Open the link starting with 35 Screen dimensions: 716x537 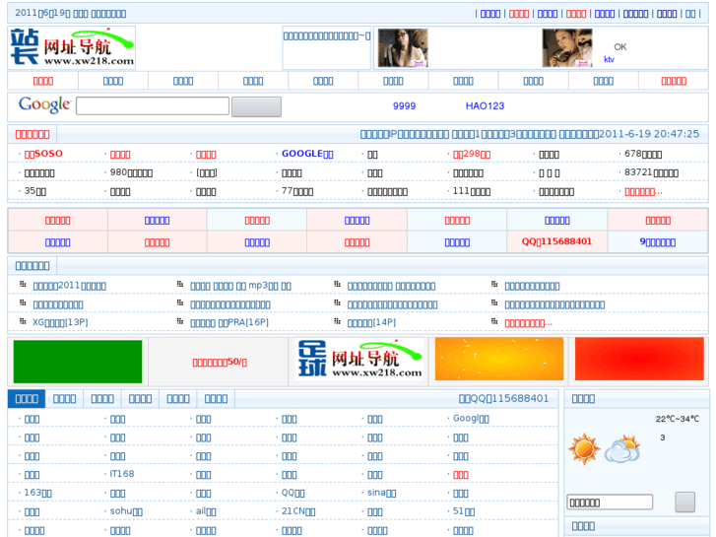35,191
